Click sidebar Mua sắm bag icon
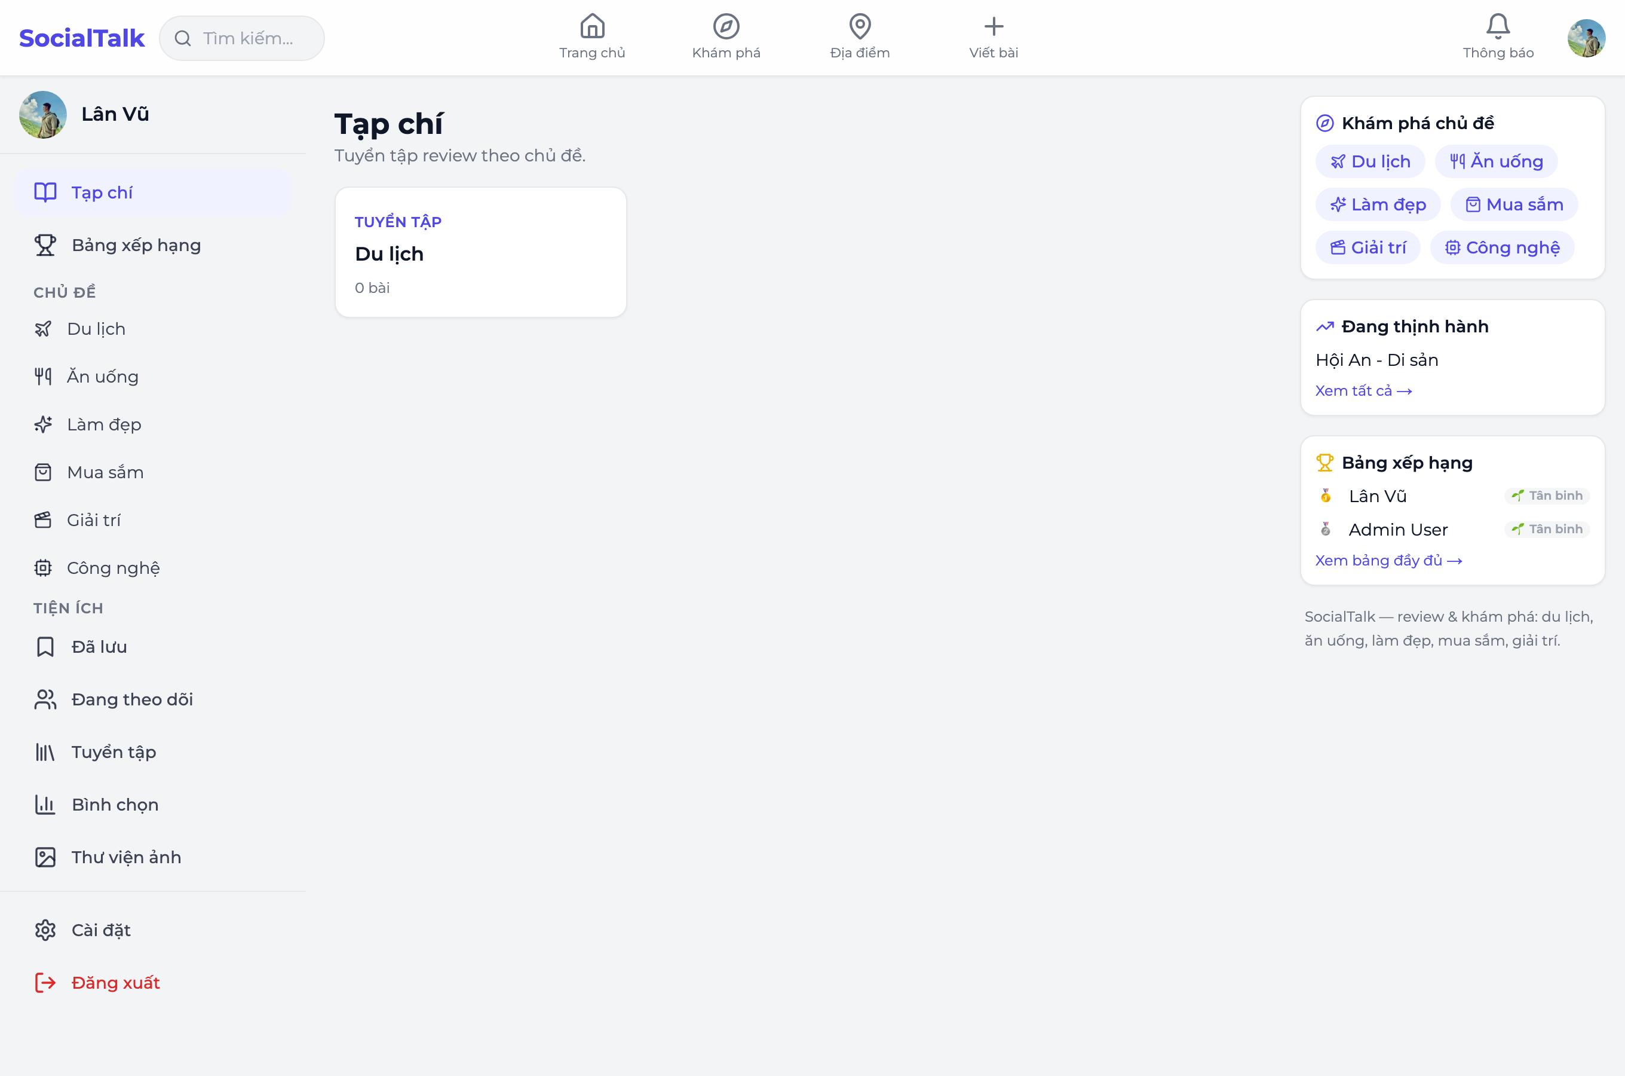This screenshot has height=1076, width=1625. pyautogui.click(x=43, y=472)
